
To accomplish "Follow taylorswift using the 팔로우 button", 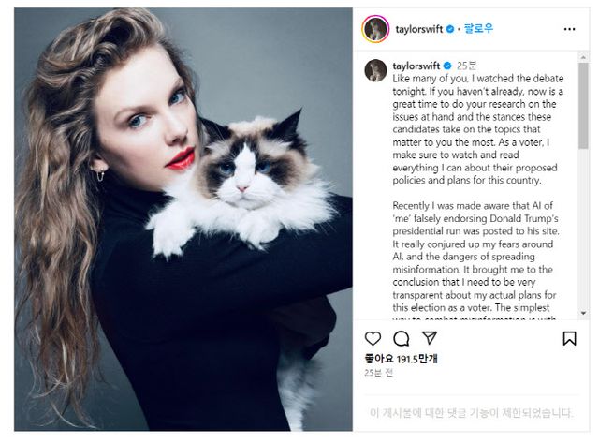I will pos(478,29).
